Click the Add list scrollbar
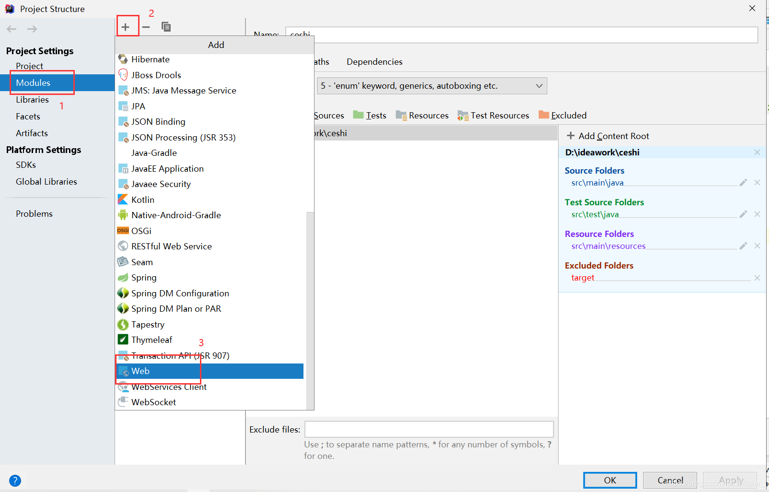 (x=310, y=310)
